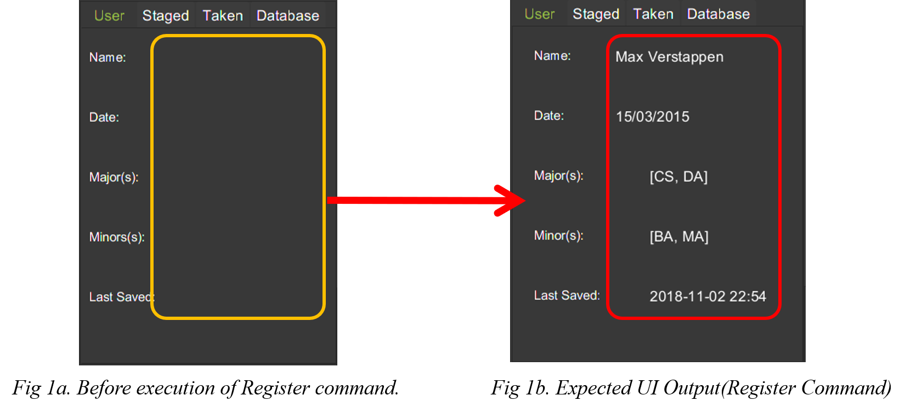
Task: Open Taken tab in Fig 1a panel
Action: pos(223,16)
